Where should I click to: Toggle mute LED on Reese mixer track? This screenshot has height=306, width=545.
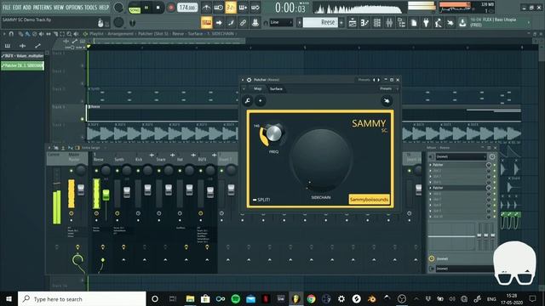96,171
